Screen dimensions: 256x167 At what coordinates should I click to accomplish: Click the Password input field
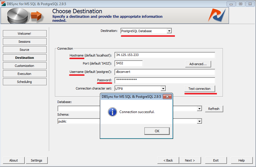(x=165, y=80)
